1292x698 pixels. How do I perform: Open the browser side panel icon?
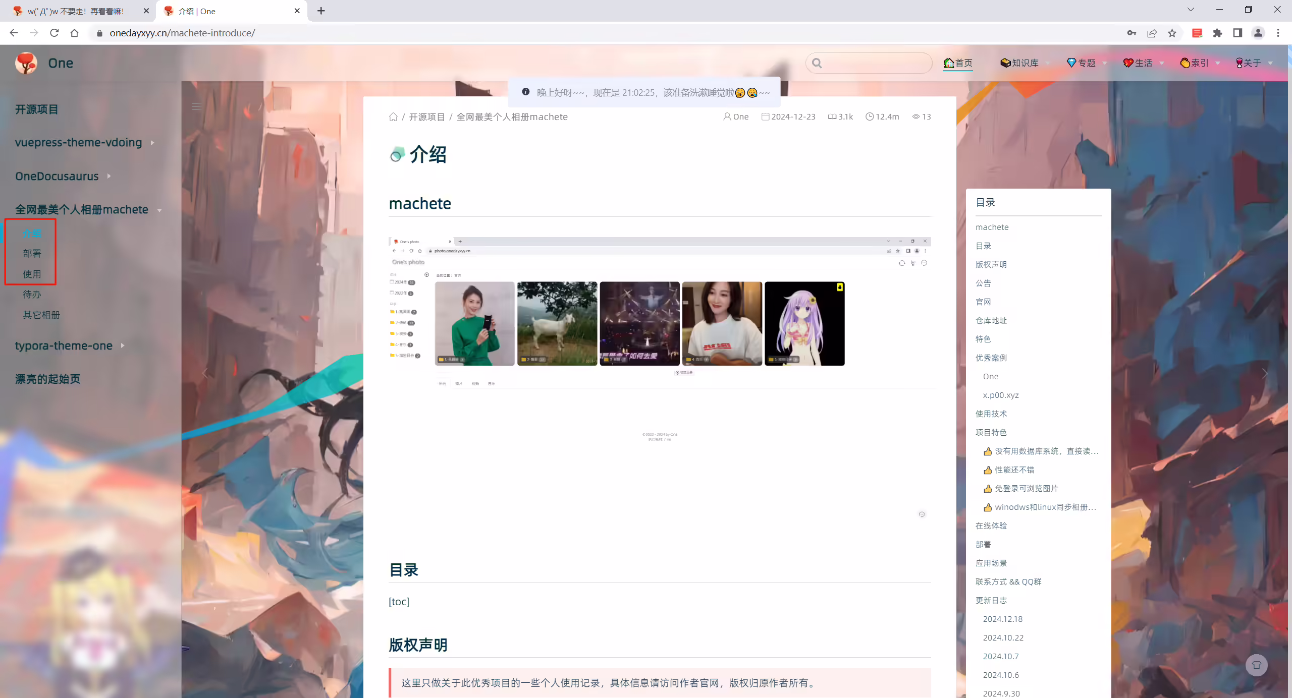(1237, 33)
